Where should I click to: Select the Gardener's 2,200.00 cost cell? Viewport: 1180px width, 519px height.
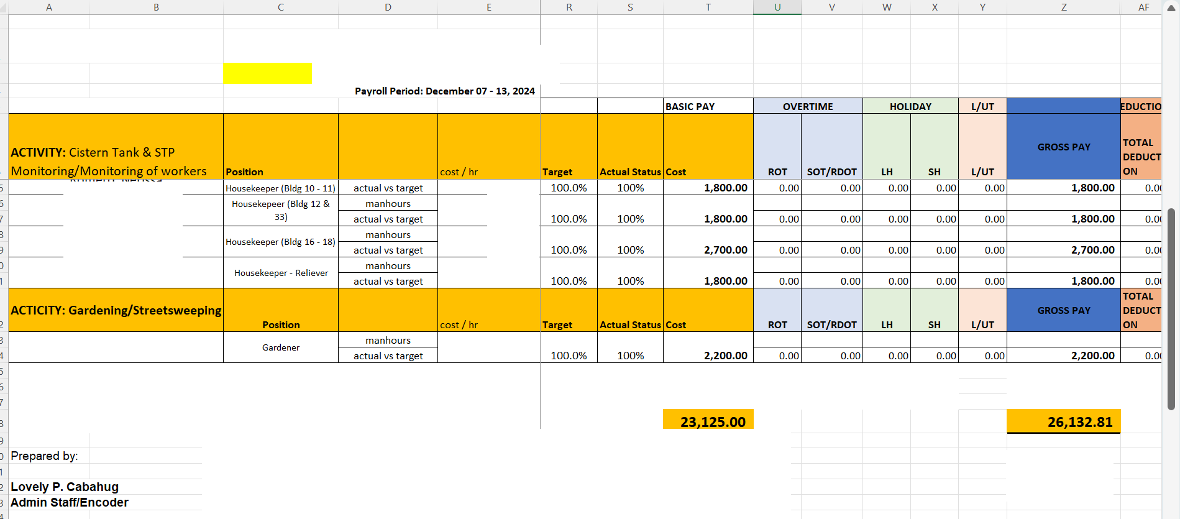point(708,356)
